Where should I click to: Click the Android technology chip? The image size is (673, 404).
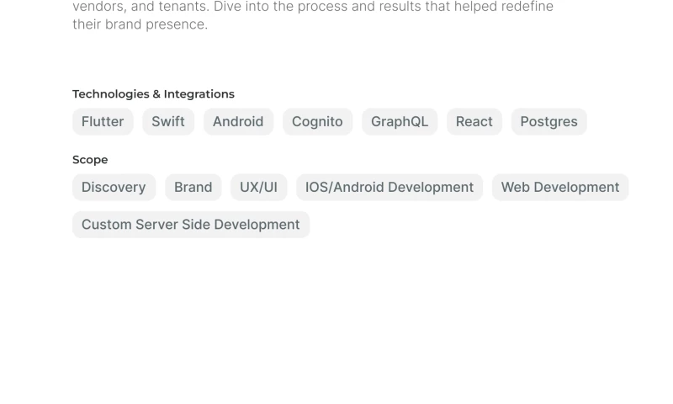click(x=238, y=121)
